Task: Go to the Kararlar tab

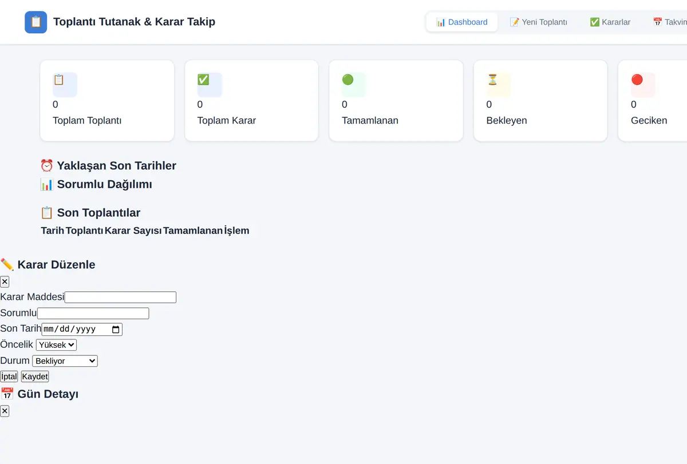Action: (610, 22)
